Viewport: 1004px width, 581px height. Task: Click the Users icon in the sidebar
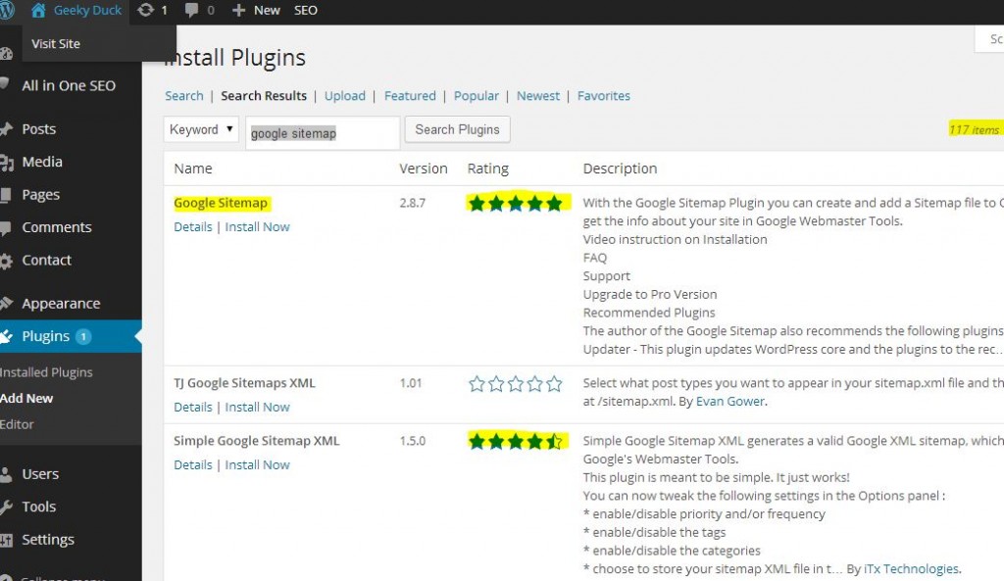[x=6, y=475]
